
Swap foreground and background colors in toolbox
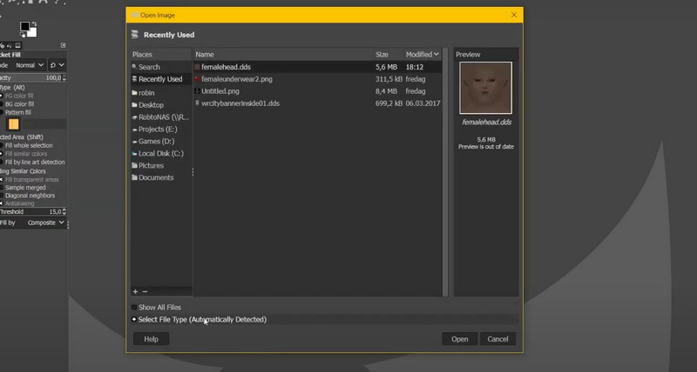click(x=34, y=23)
